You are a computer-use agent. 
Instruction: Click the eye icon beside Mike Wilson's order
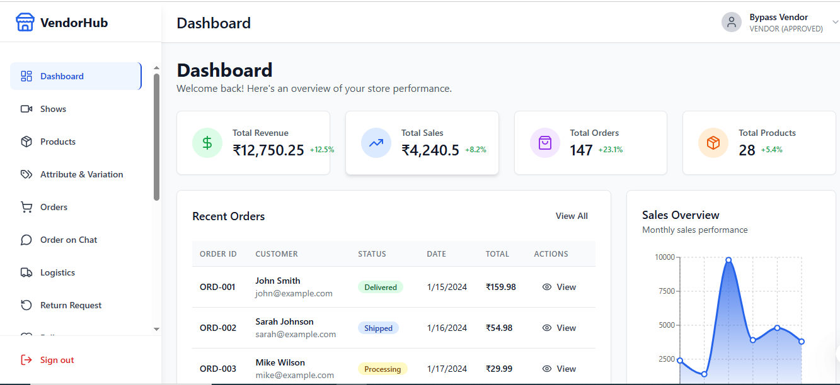click(x=547, y=369)
